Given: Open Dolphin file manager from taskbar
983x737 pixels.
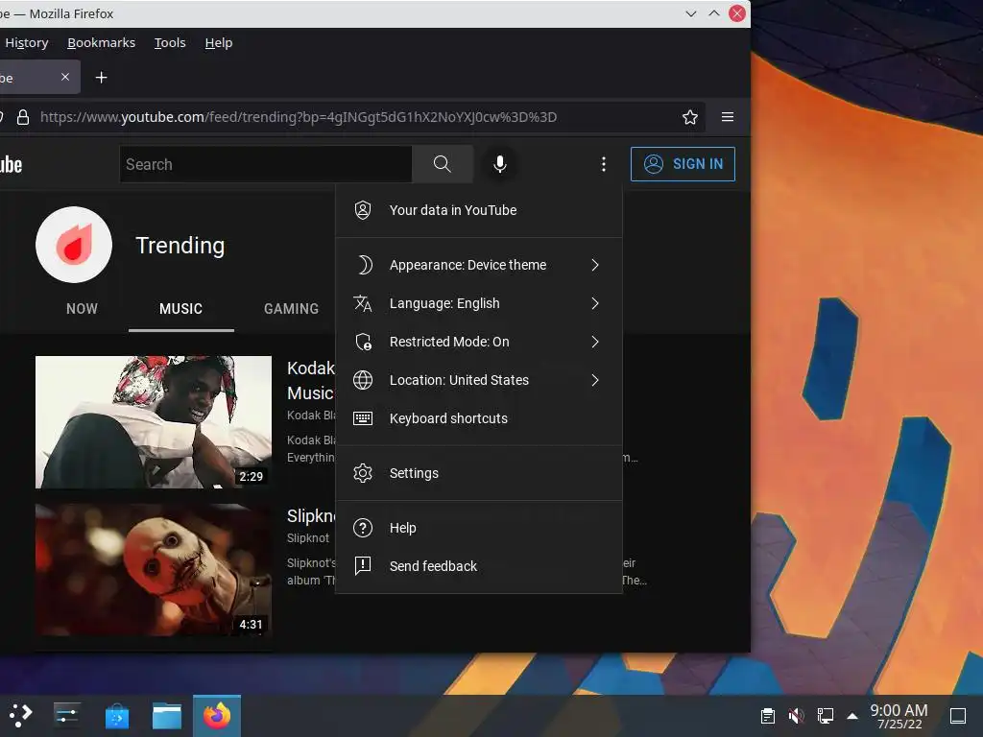Looking at the screenshot, I should pyautogui.click(x=167, y=716).
